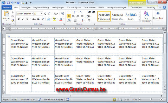168x103 pixels.
Task: Click the Sigma sum icon
Action: click(26, 3)
